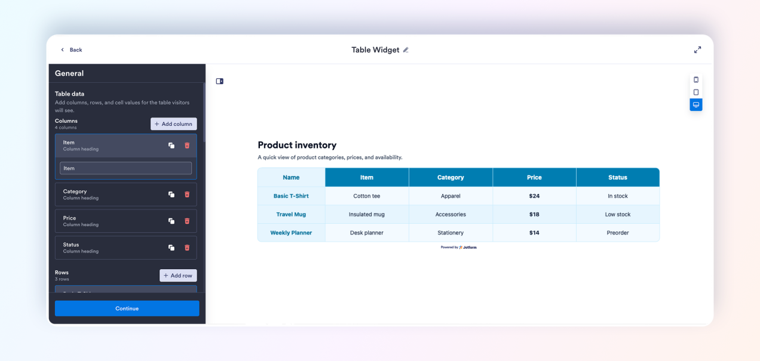Click the Item heading input field
Image resolution: width=760 pixels, height=361 pixels.
tap(125, 168)
